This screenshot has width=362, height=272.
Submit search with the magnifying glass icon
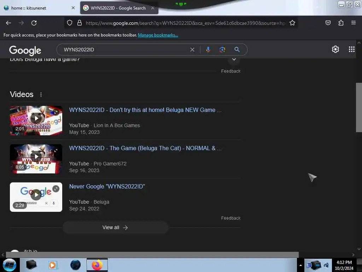pos(237,50)
